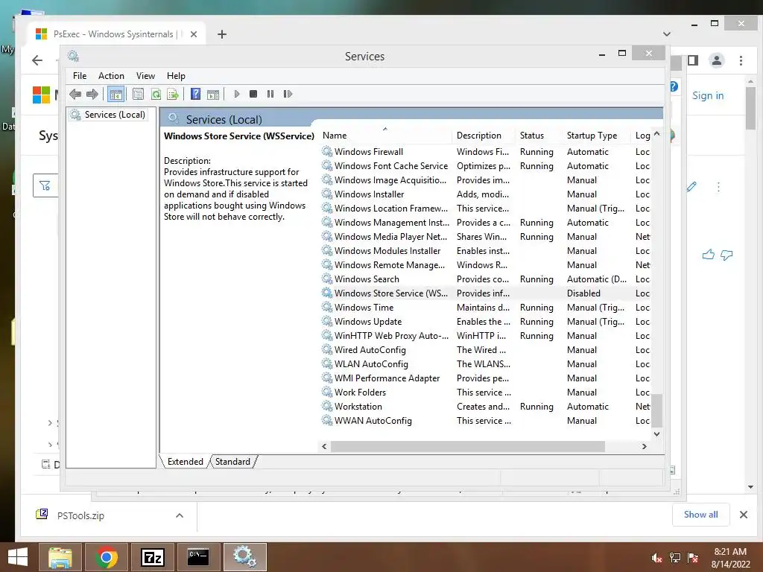Viewport: 763px width, 572px height.
Task: Click the Restart Service icon
Action: (x=288, y=94)
